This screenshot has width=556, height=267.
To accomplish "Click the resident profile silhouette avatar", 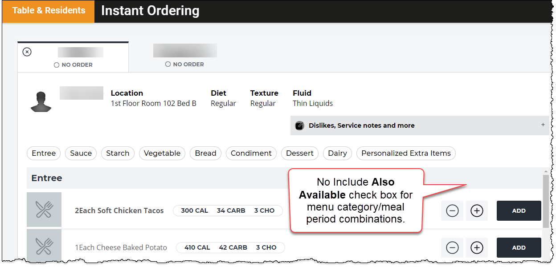I will coord(41,101).
